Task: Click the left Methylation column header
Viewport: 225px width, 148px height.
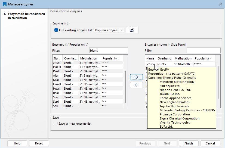Action: coord(90,58)
